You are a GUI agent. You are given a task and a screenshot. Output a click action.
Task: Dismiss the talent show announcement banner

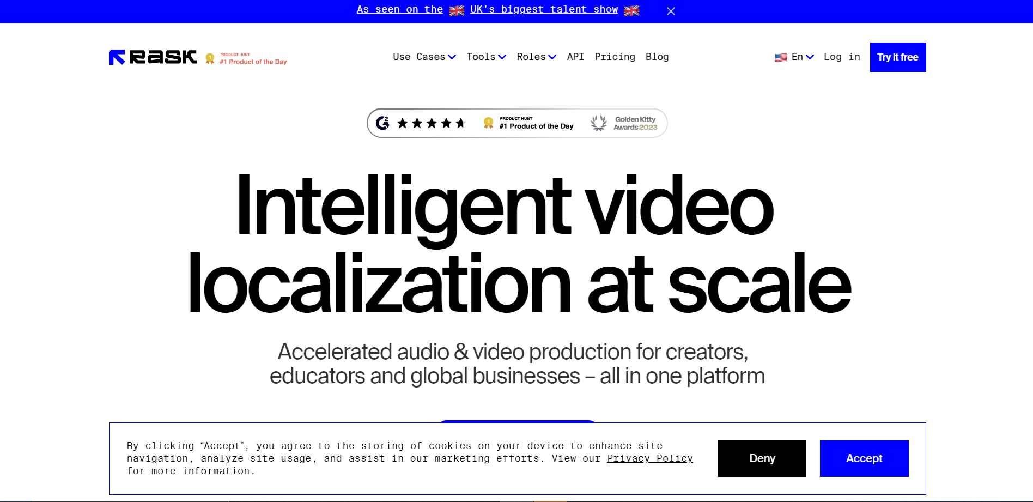coord(671,11)
